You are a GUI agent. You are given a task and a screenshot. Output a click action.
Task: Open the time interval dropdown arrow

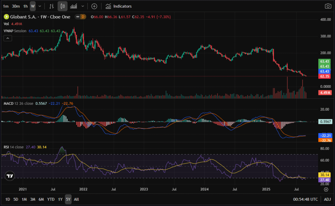(40, 6)
